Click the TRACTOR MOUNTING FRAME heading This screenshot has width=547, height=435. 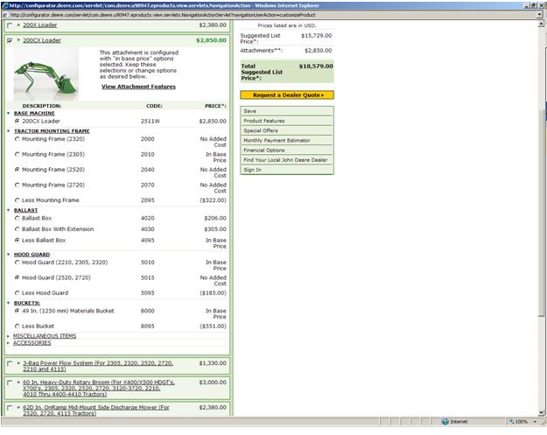tap(52, 131)
